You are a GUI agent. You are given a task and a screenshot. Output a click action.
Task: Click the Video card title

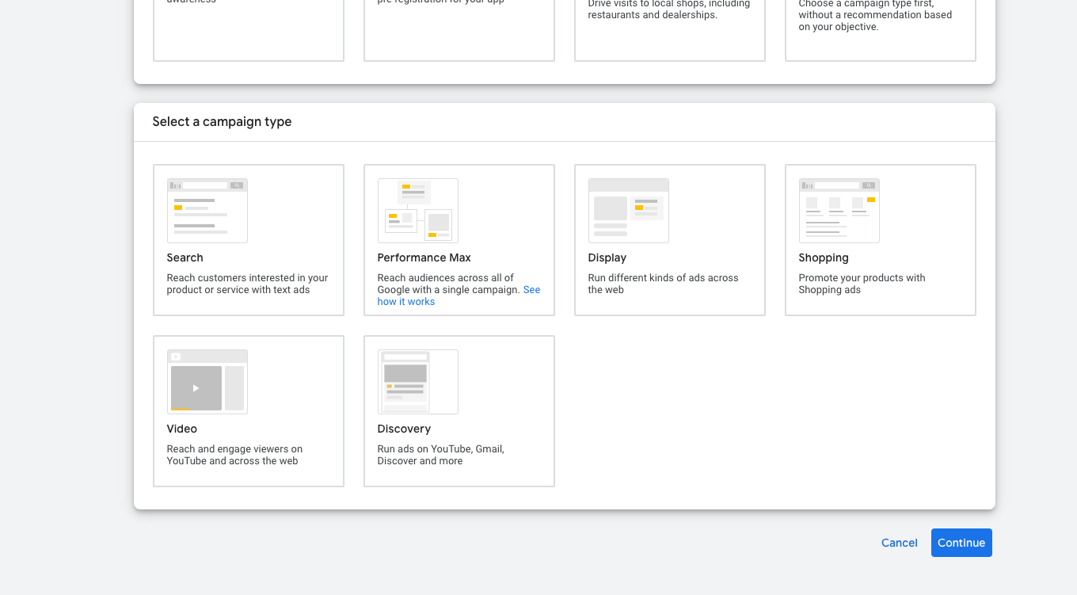(182, 429)
